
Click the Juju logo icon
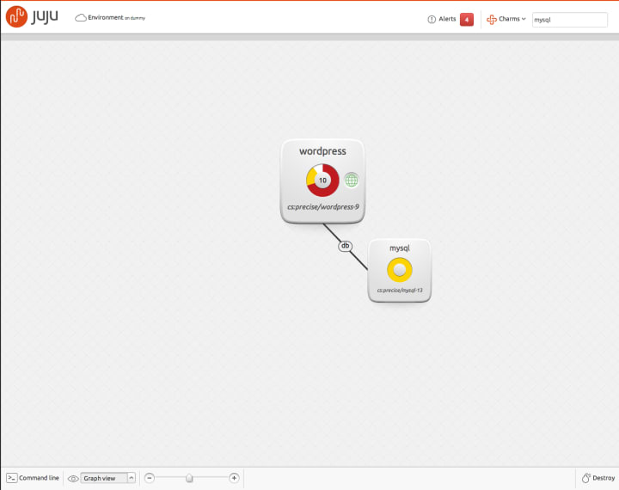pos(16,16)
